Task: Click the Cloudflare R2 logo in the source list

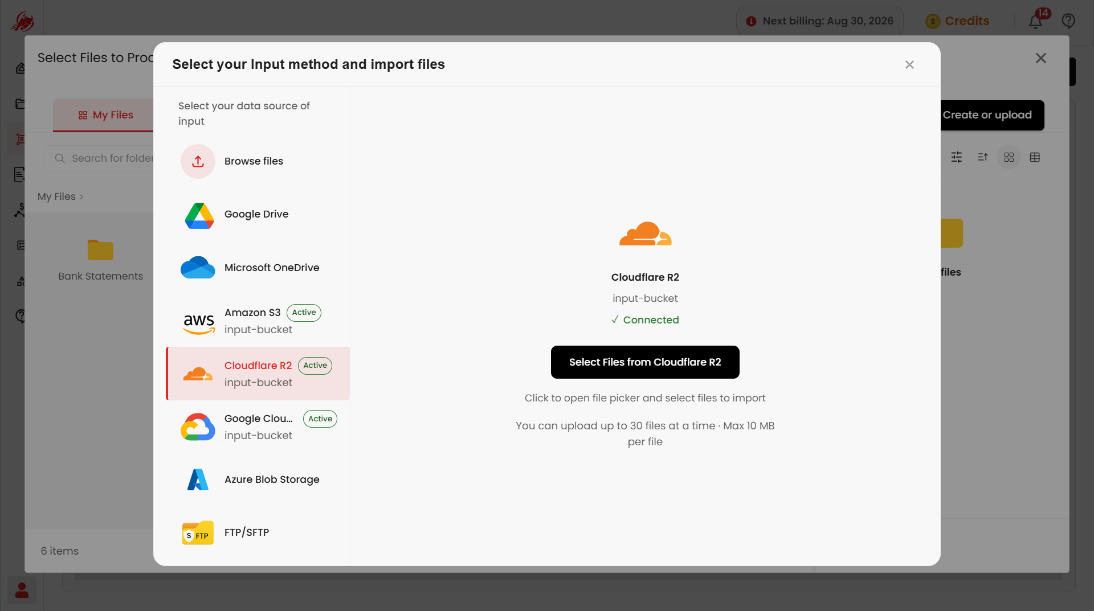Action: click(x=198, y=374)
